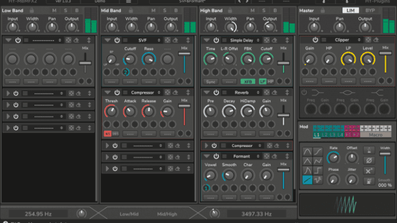Solo the Mid Band with S
This screenshot has height=223, width=397.
point(164,11)
